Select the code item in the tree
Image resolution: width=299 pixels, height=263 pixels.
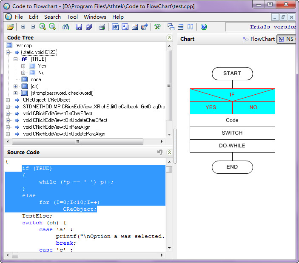pyautogui.click(x=36, y=79)
